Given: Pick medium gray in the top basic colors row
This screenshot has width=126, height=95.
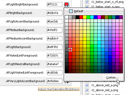Looking at the screenshot, I should (74, 17).
